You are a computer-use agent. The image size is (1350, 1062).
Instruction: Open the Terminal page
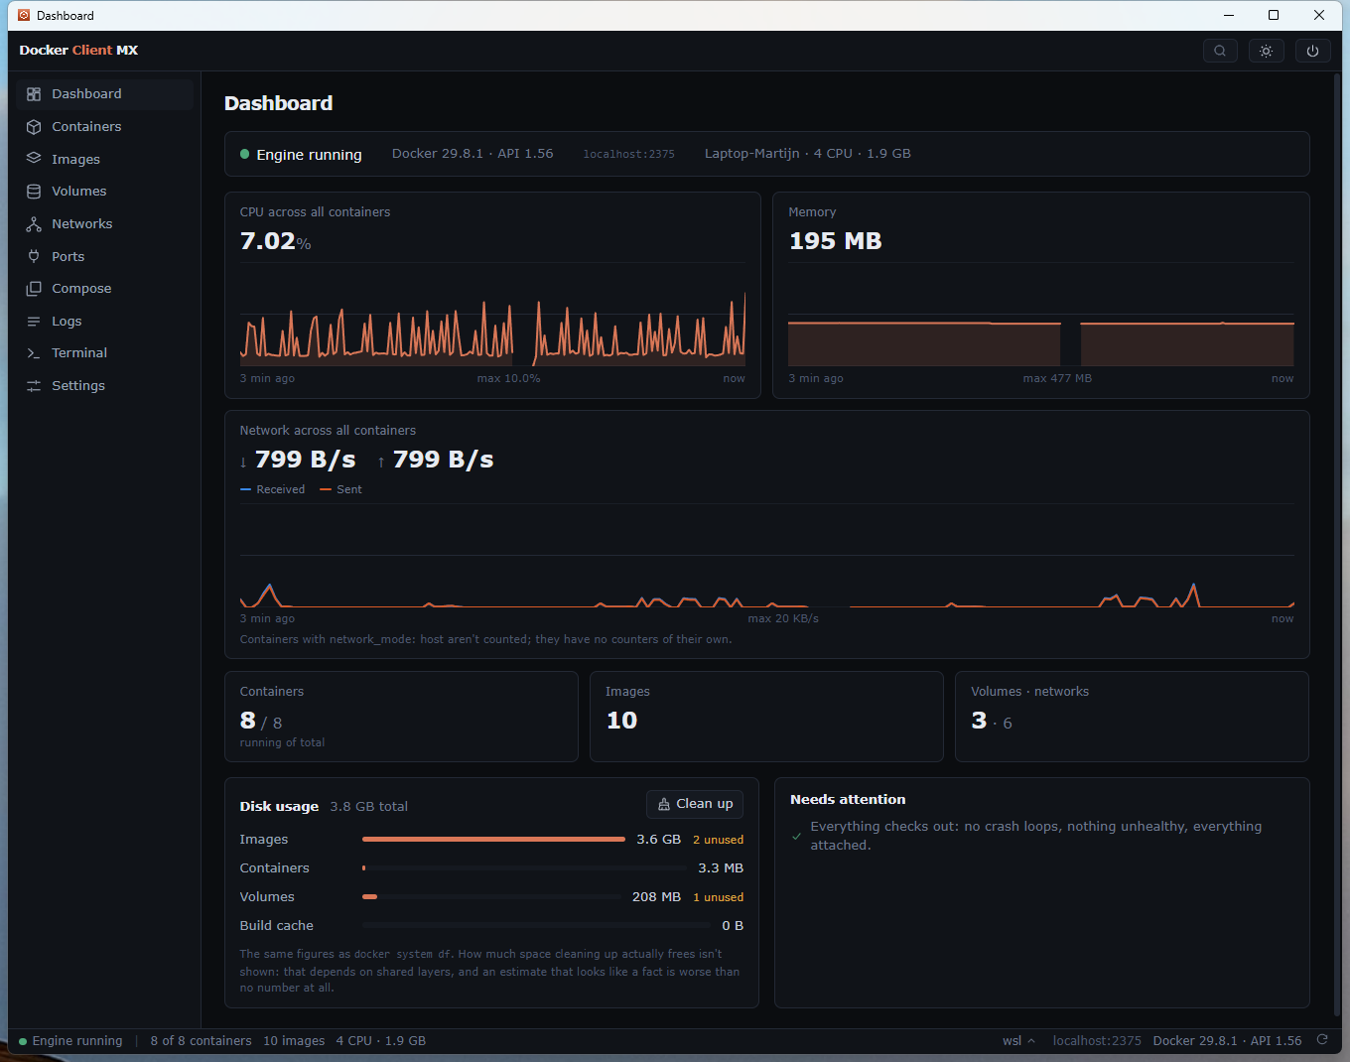coord(104,353)
